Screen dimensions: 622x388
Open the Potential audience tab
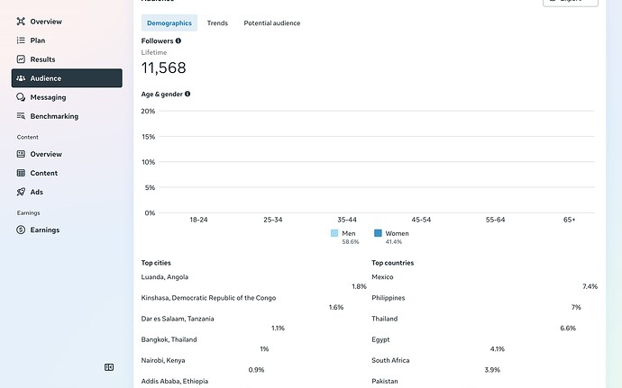tap(271, 23)
